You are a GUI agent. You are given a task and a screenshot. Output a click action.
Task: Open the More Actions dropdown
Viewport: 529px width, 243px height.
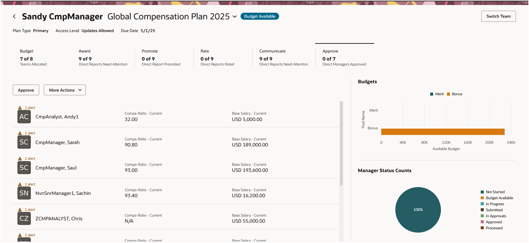[65, 90]
